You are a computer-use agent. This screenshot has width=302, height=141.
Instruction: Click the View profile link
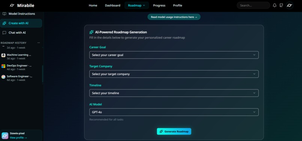coord(18,138)
